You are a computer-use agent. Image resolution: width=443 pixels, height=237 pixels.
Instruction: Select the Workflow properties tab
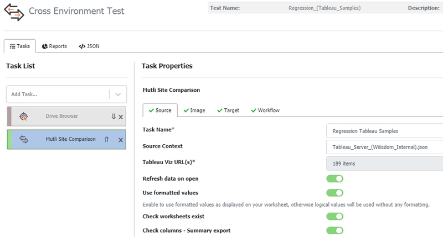265,110
